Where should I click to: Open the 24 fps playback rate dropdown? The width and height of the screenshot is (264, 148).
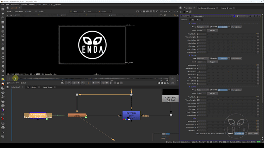click(x=11, y=83)
